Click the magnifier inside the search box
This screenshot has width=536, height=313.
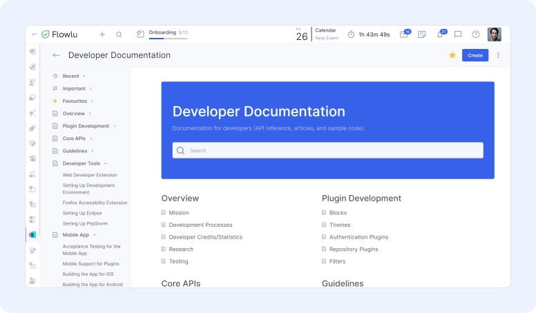[181, 150]
